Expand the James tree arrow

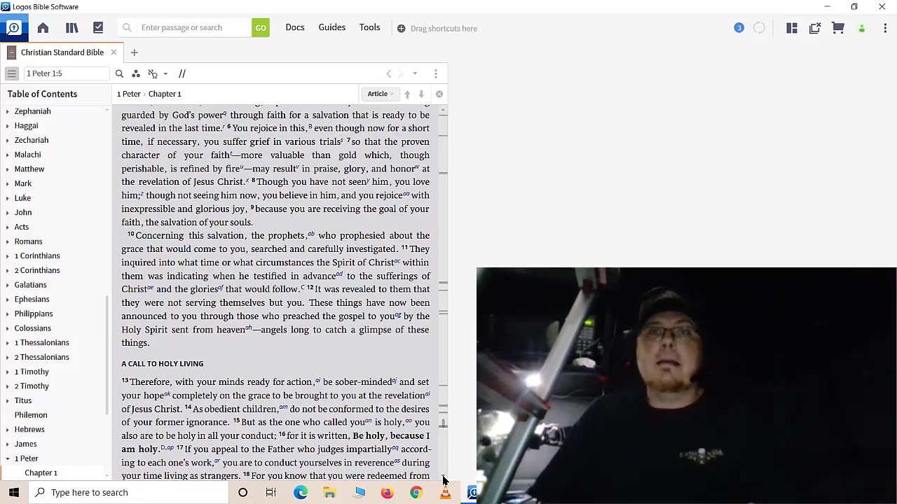[x=8, y=444]
